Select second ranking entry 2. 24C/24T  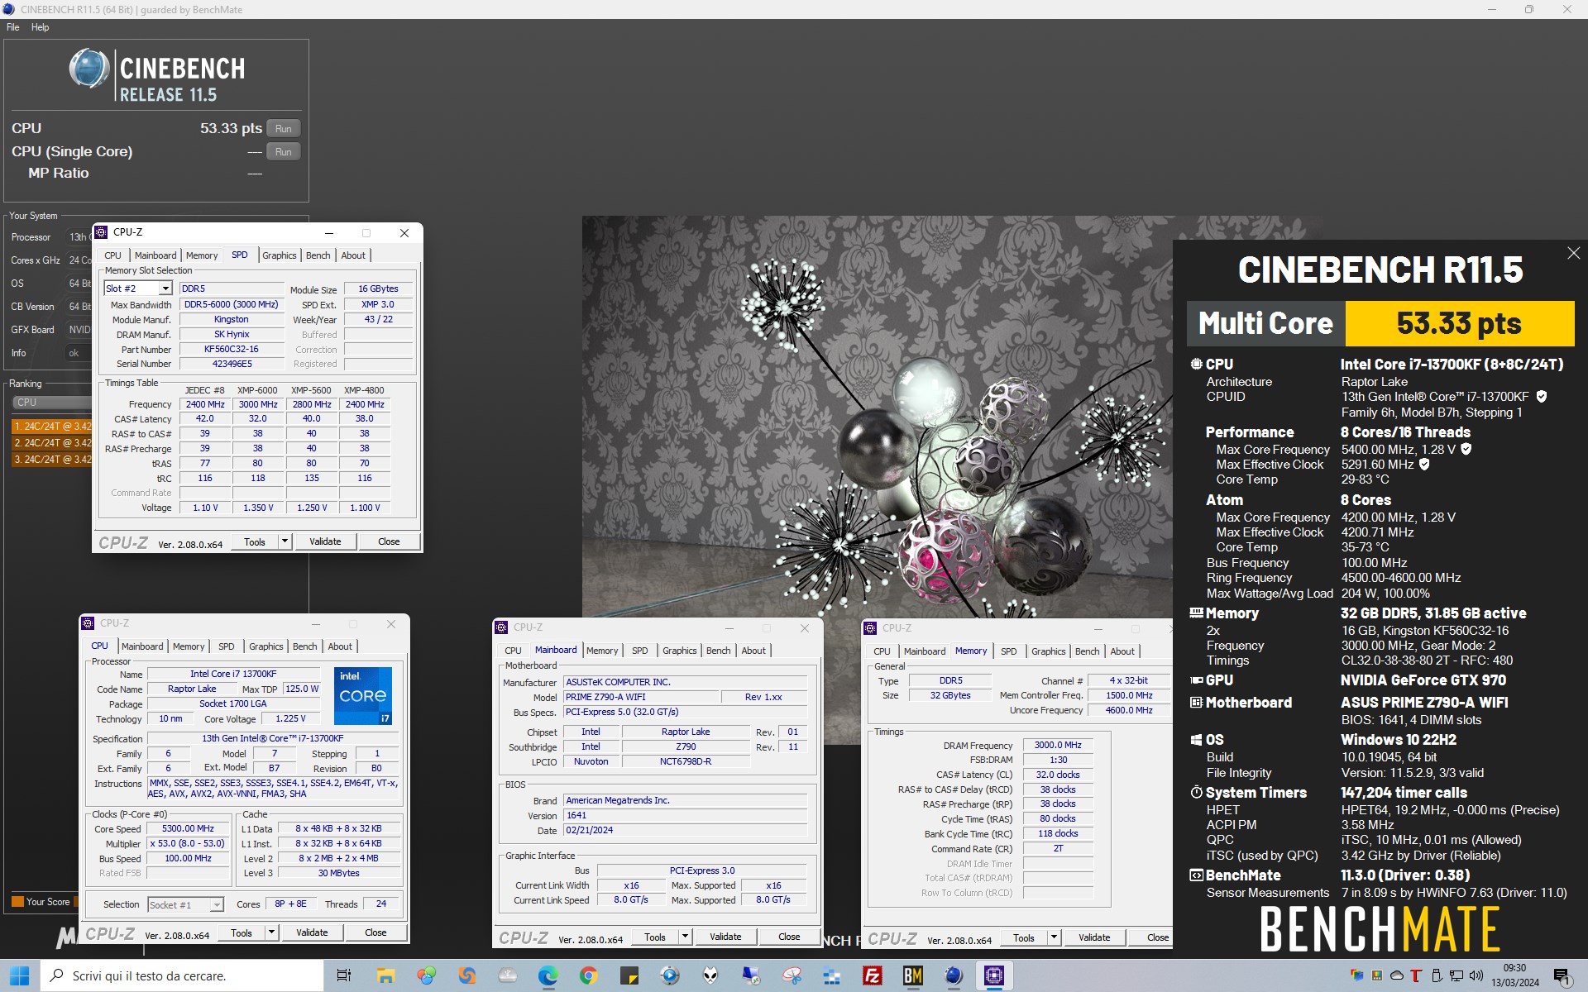tap(52, 443)
